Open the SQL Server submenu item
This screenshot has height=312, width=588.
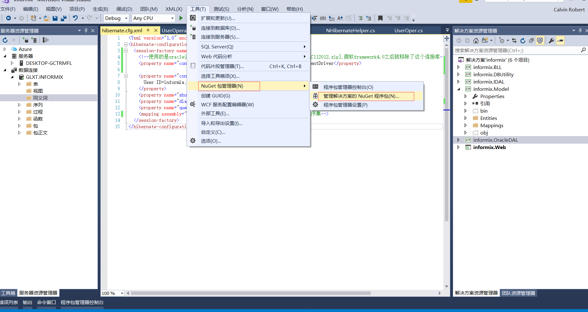click(x=249, y=47)
